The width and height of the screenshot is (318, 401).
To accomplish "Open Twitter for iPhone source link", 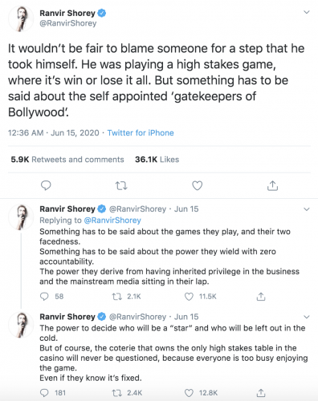I will point(141,133).
